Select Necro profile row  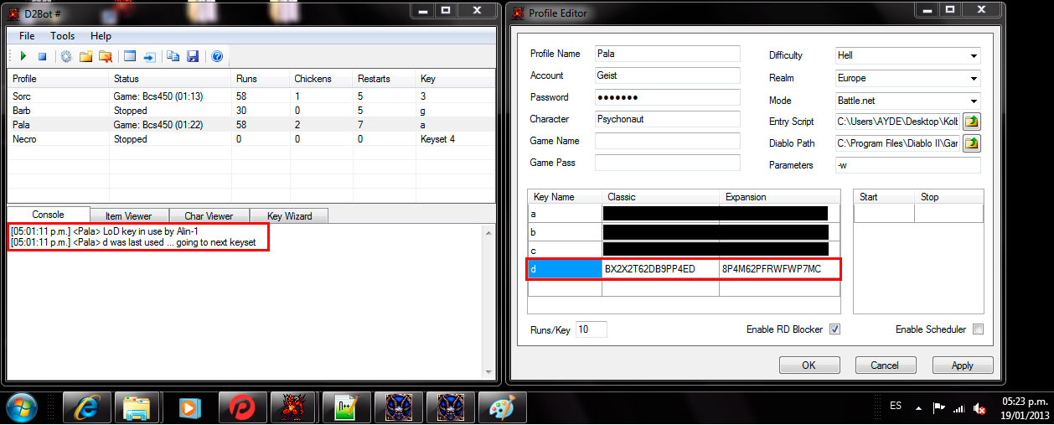pos(251,138)
